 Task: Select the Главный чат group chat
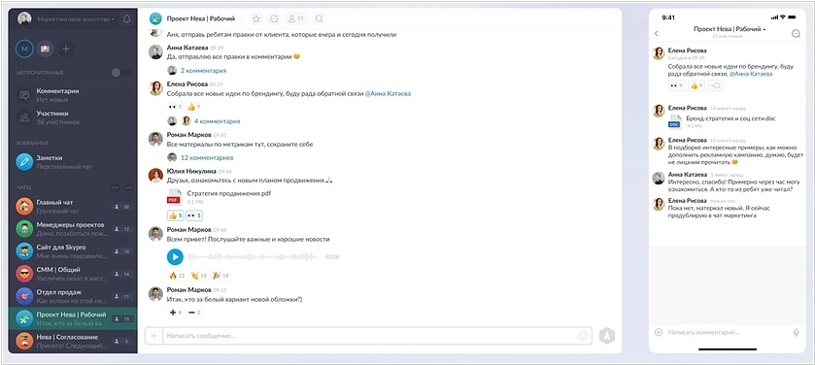73,207
